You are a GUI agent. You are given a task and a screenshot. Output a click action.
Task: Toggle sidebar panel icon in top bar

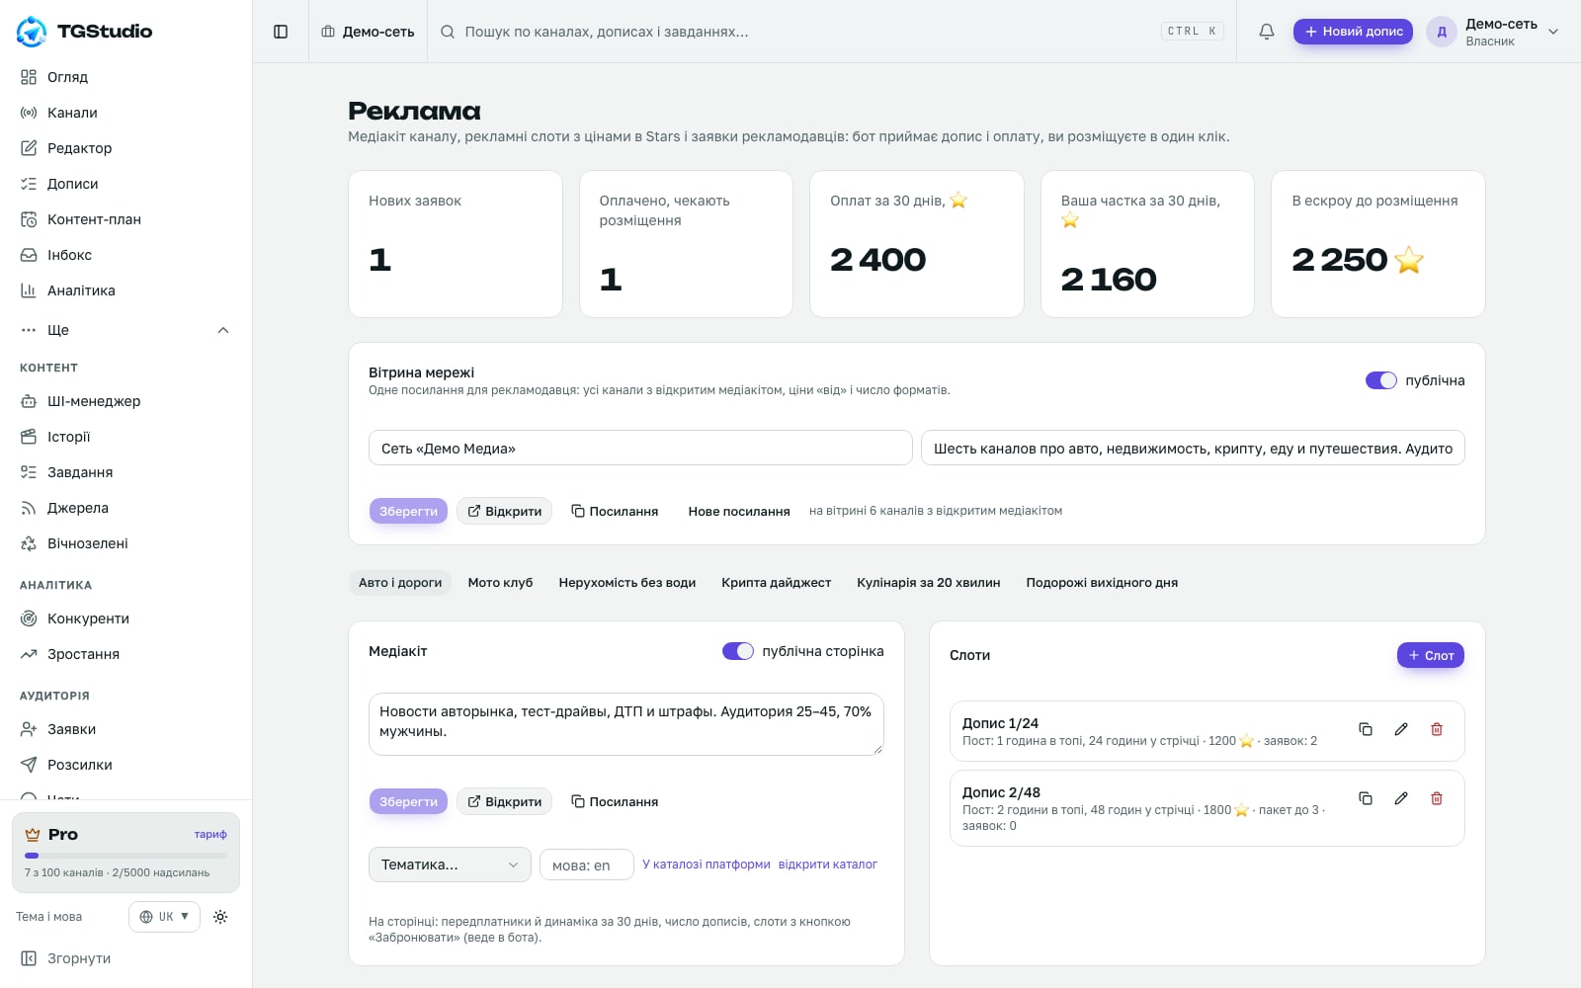281,32
